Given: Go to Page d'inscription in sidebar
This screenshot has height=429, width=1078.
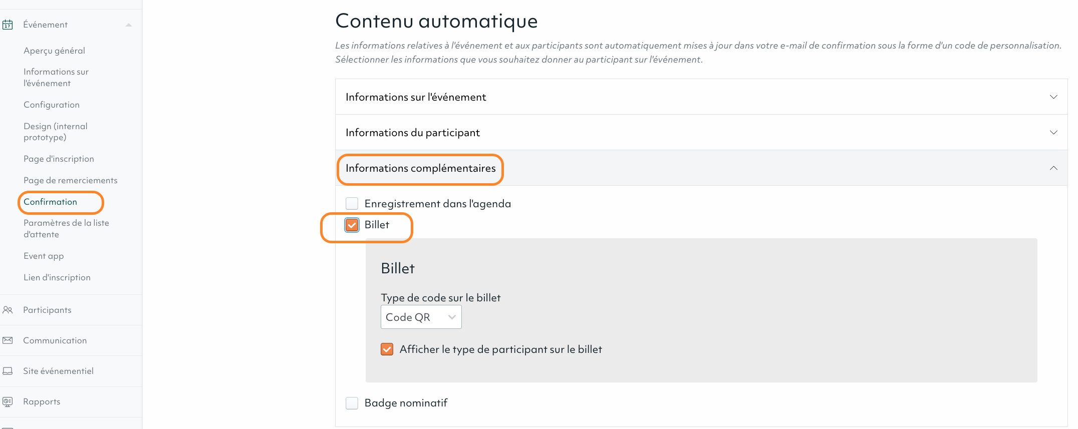Looking at the screenshot, I should 59,159.
